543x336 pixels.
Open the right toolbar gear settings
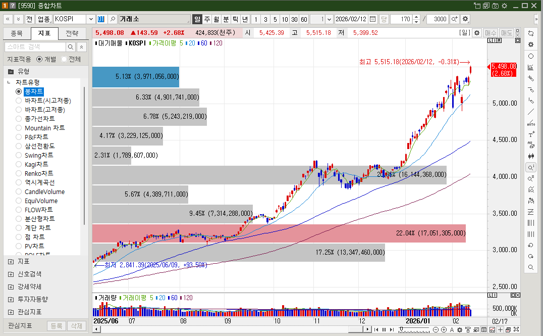[x=530, y=45]
